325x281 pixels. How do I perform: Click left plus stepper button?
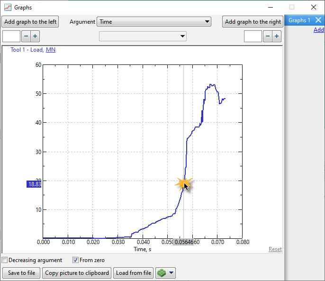click(35, 36)
